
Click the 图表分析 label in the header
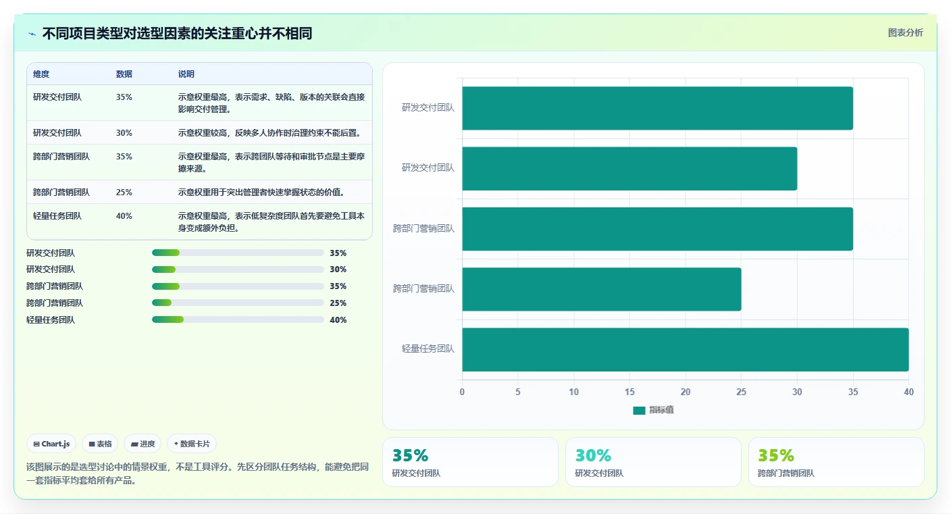tap(905, 32)
